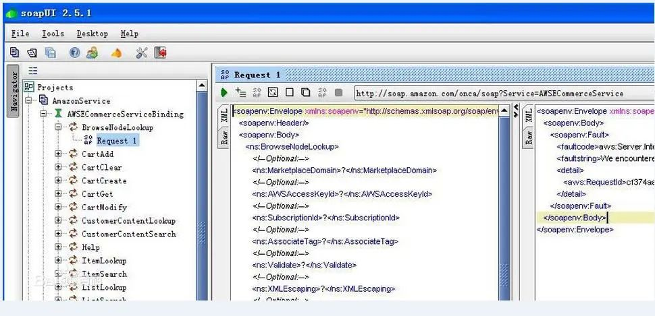Open the Help menu in the menu bar

tap(130, 34)
